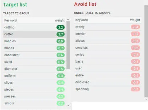Screen dimensions: 148x110
Task: Select the 'diameter' keyword row
Action: point(35,69)
